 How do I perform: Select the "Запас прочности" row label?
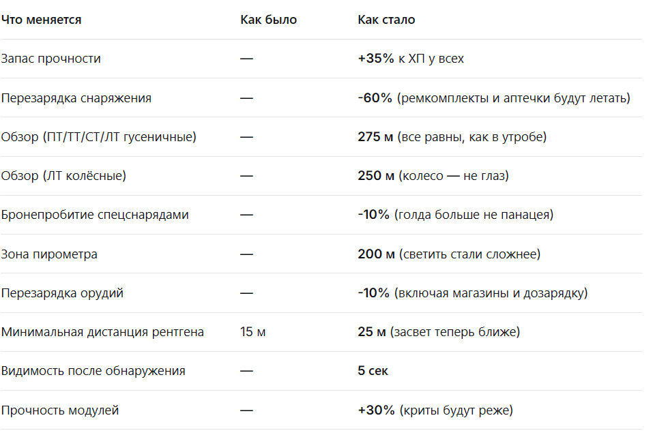50,59
